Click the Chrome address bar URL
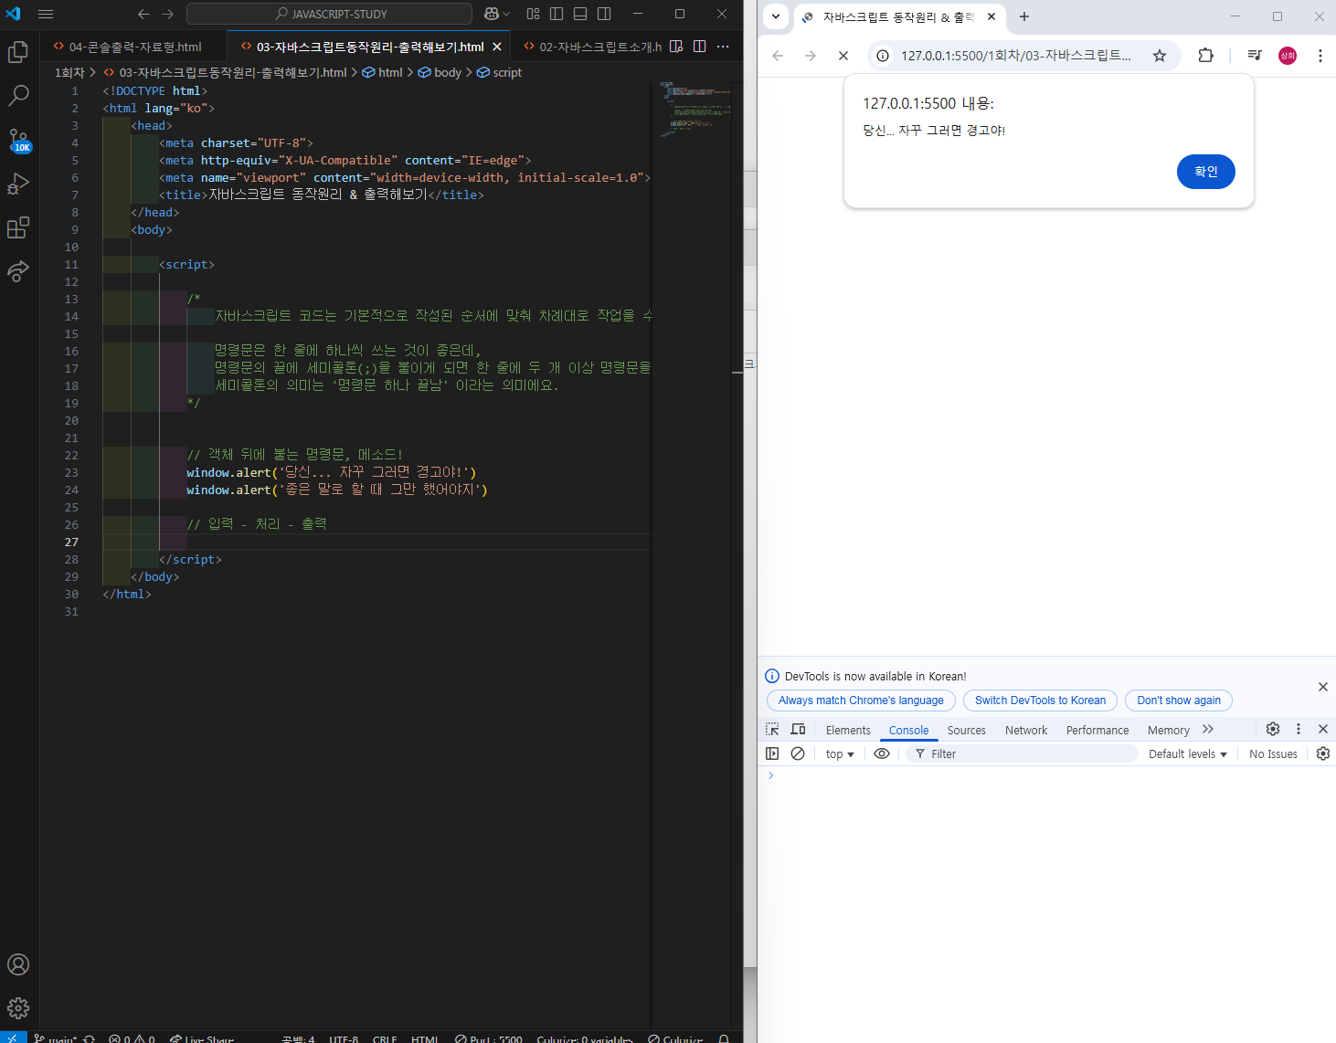 (x=1016, y=56)
